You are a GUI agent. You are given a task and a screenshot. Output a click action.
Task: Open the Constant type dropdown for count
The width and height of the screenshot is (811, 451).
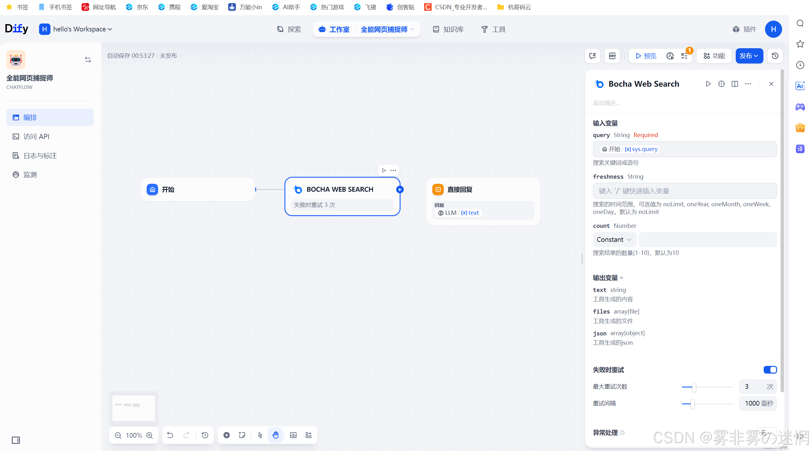[x=614, y=240]
